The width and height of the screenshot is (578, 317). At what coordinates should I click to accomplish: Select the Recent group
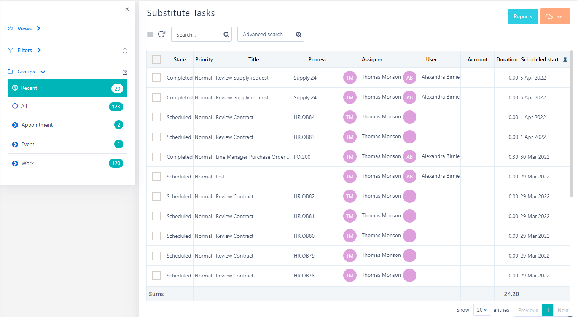point(67,88)
